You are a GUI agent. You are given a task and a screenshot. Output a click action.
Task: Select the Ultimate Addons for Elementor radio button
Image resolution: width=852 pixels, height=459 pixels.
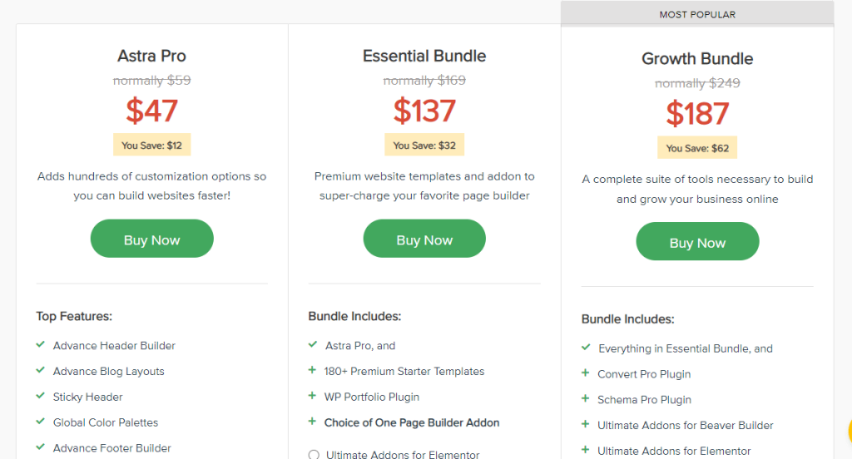314,455
